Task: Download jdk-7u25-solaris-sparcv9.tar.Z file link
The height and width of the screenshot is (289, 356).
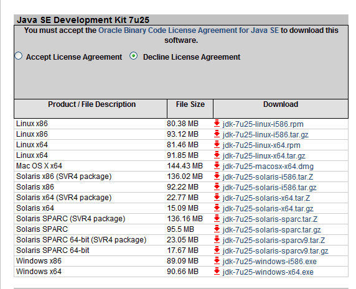Action: pyautogui.click(x=274, y=241)
